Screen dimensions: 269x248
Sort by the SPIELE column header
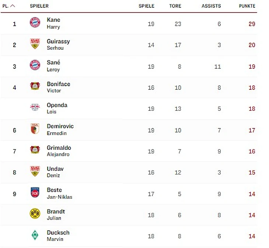click(x=146, y=6)
